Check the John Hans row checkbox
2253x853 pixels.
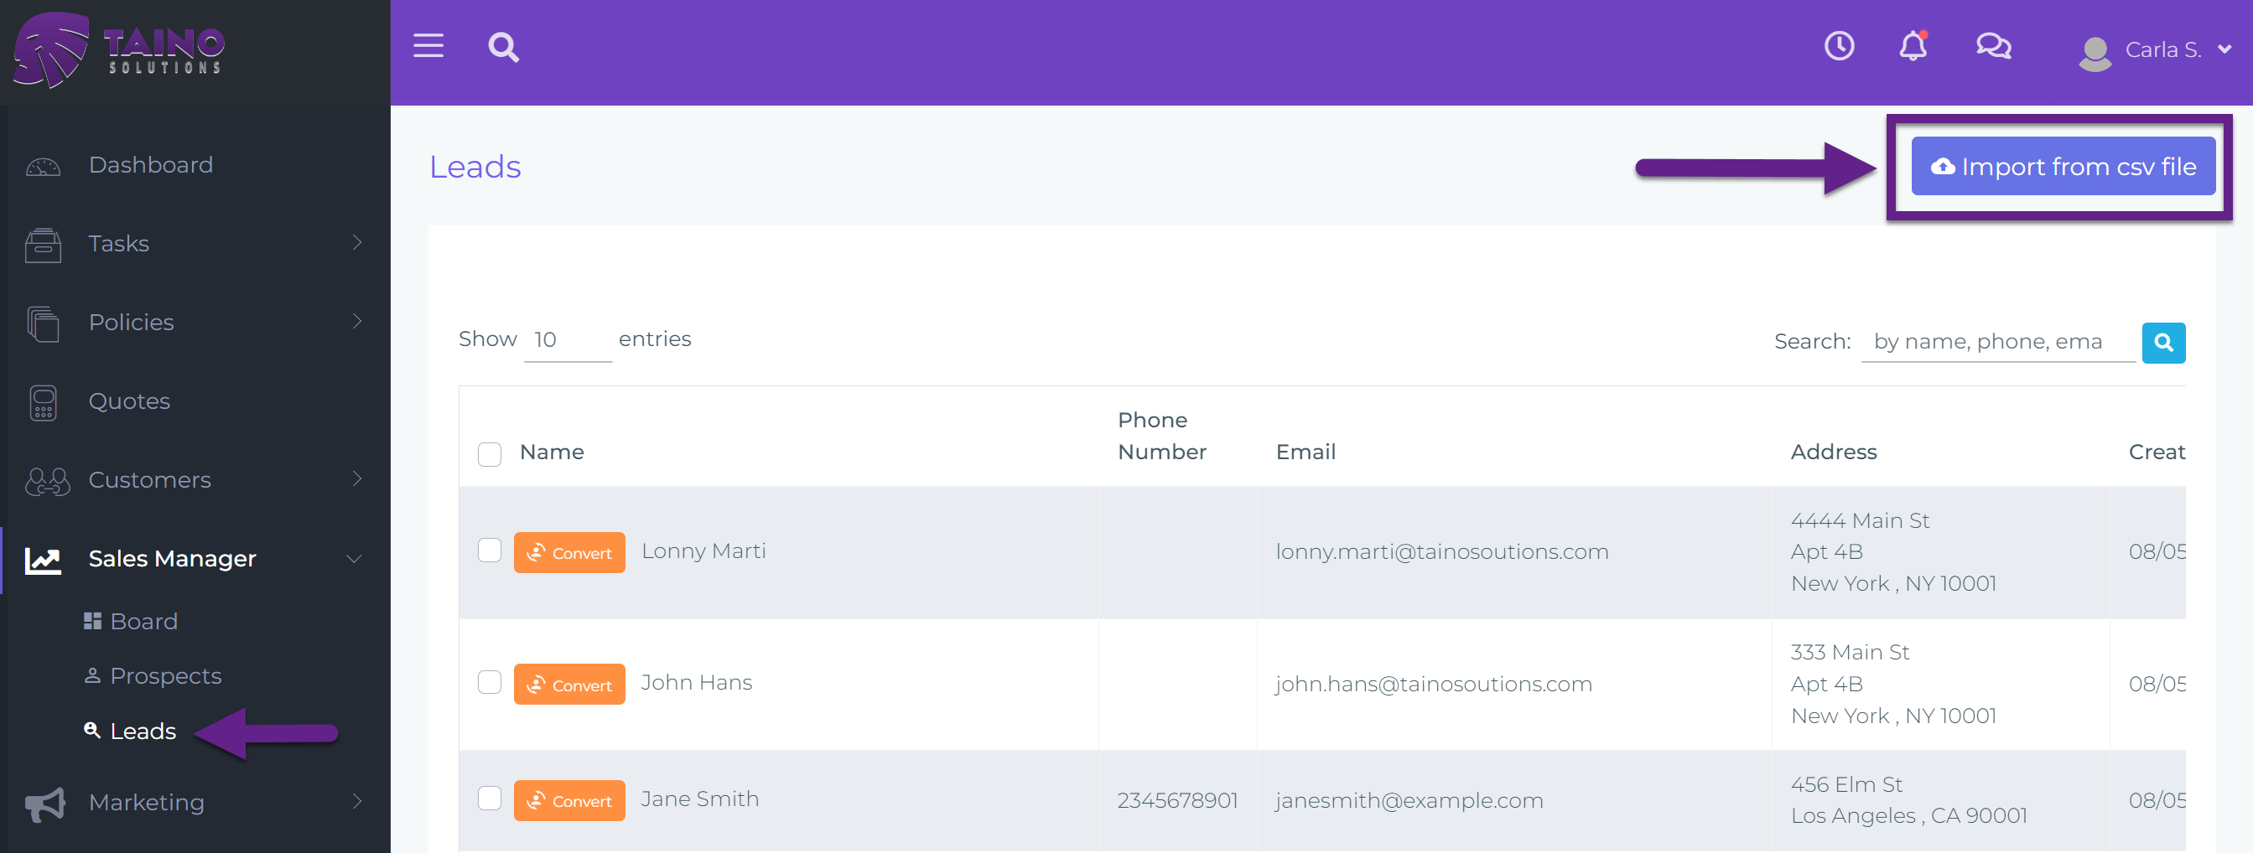point(489,682)
